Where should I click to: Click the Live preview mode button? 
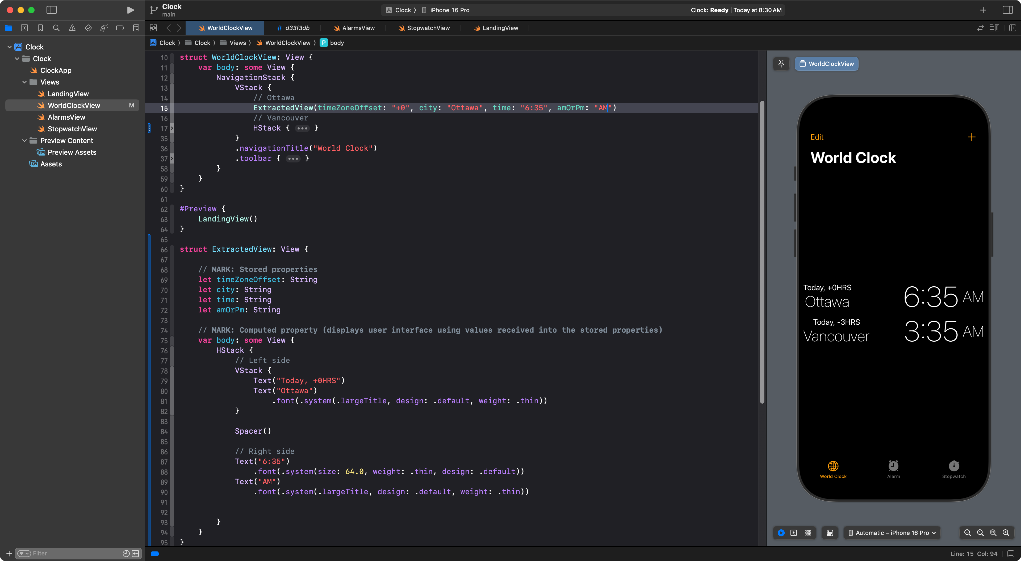coord(781,533)
